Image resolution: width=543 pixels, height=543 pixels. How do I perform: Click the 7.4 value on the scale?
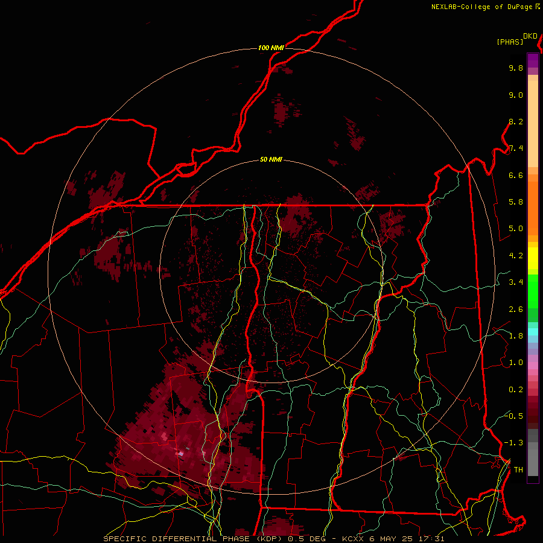(516, 148)
